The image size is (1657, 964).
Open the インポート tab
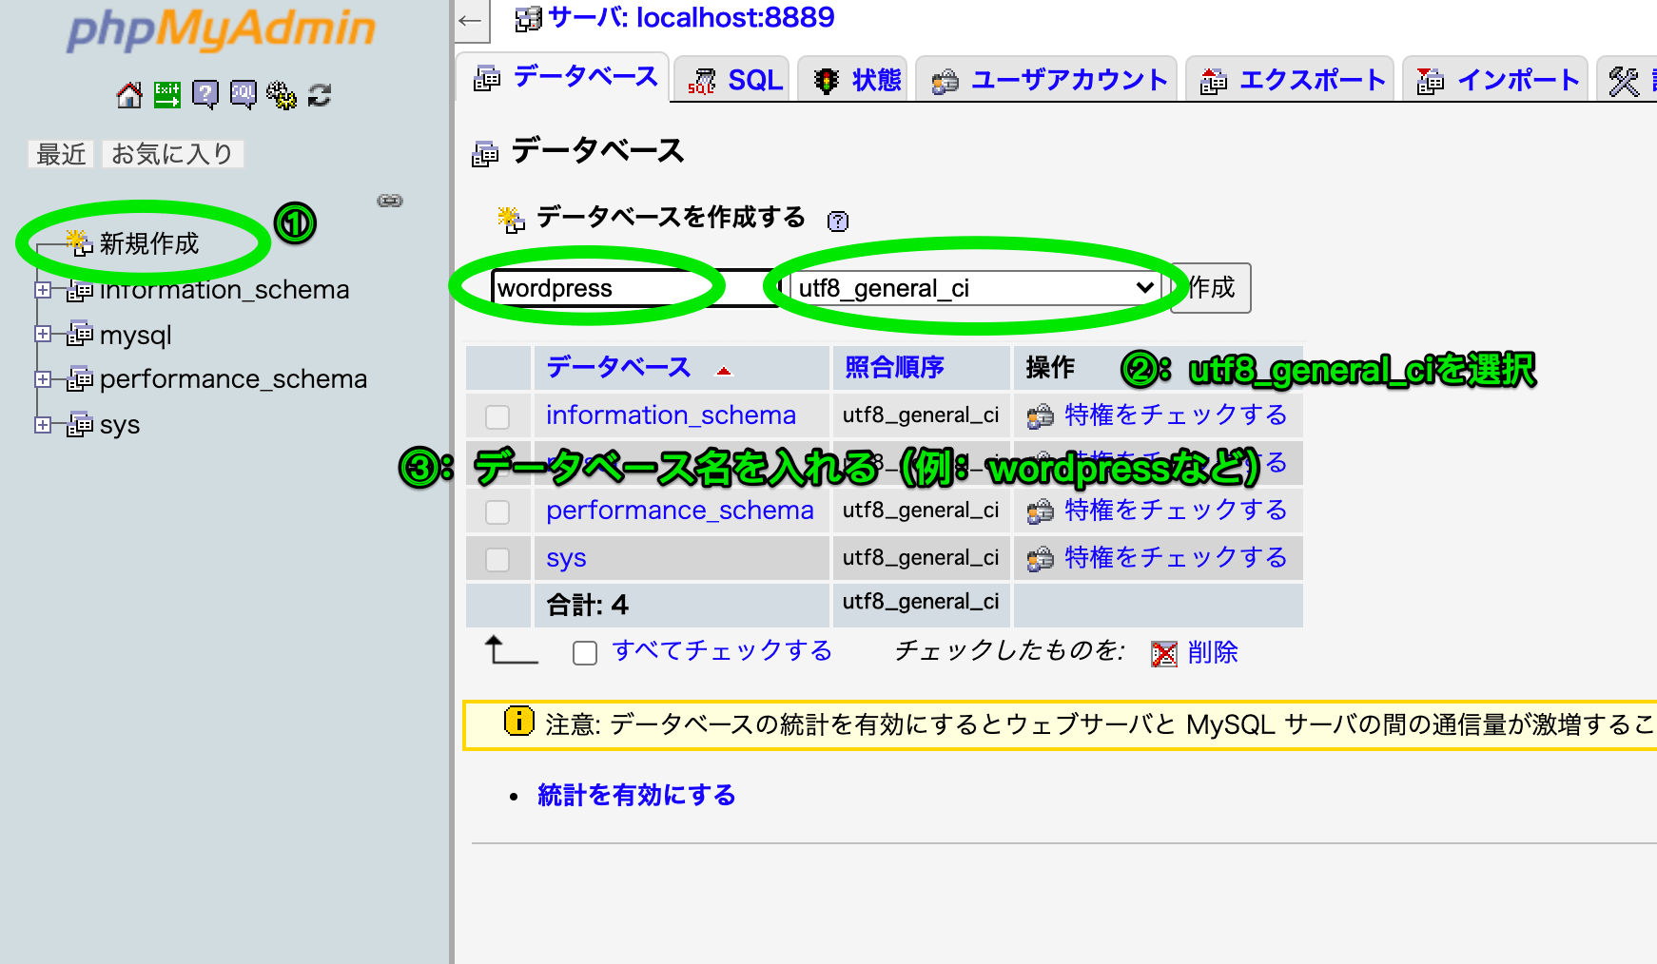point(1497,80)
